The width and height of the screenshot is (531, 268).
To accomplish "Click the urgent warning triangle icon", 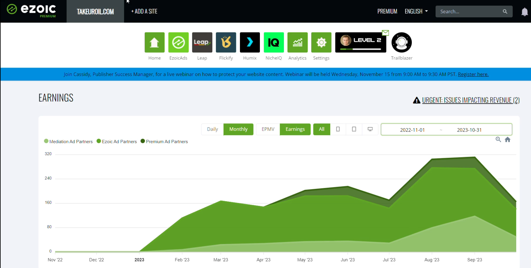I will (x=417, y=100).
